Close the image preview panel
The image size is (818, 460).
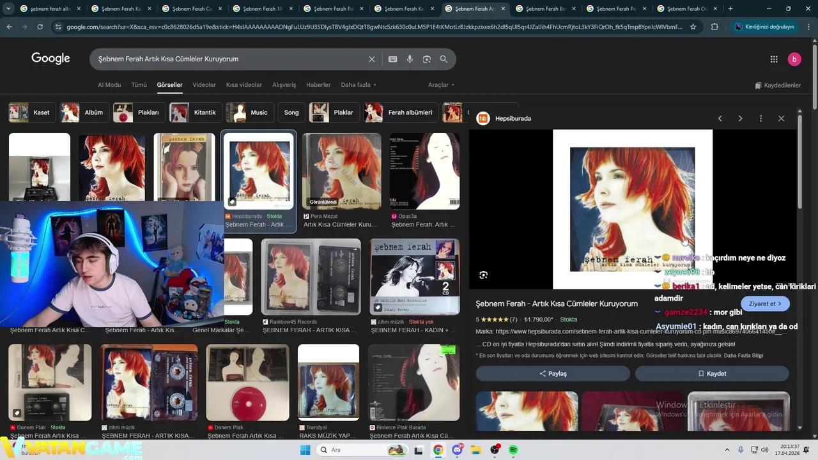coord(781,118)
